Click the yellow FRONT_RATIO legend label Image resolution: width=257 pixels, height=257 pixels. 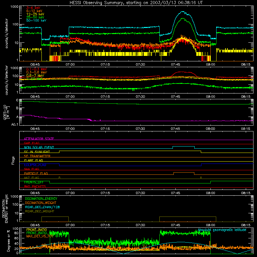(37, 230)
